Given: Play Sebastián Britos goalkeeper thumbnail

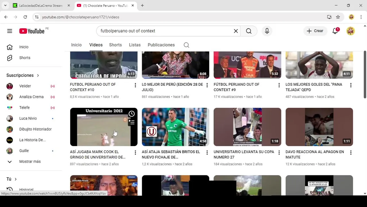Looking at the screenshot, I should coord(175,127).
